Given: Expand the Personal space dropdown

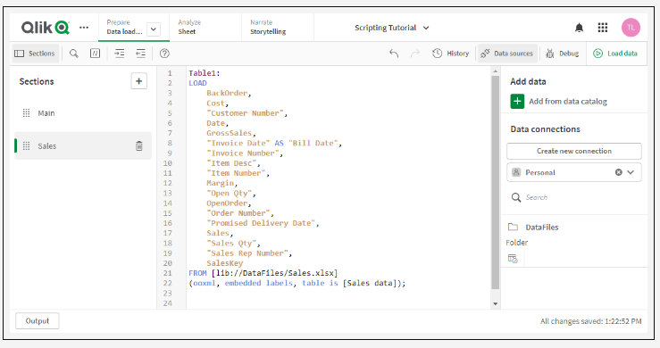Looking at the screenshot, I should [x=631, y=172].
